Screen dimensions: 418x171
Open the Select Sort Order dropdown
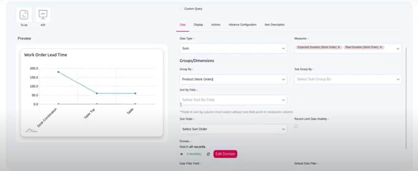[x=233, y=129]
